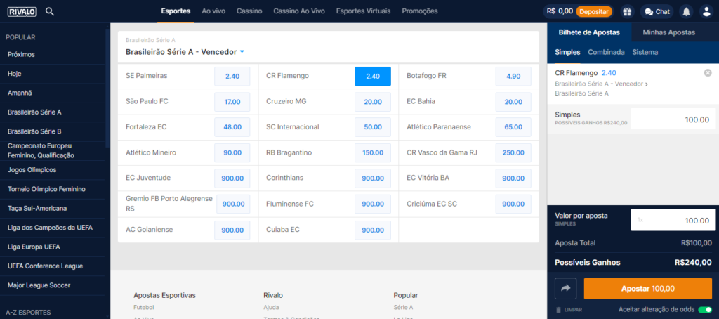The width and height of the screenshot is (719, 319).
Task: Switch to Minhas Apostas tab
Action: click(668, 32)
